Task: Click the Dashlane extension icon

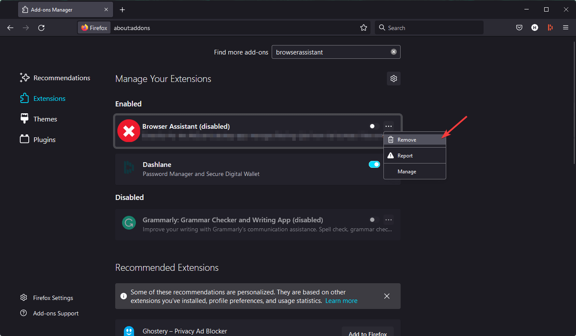Action: (129, 167)
